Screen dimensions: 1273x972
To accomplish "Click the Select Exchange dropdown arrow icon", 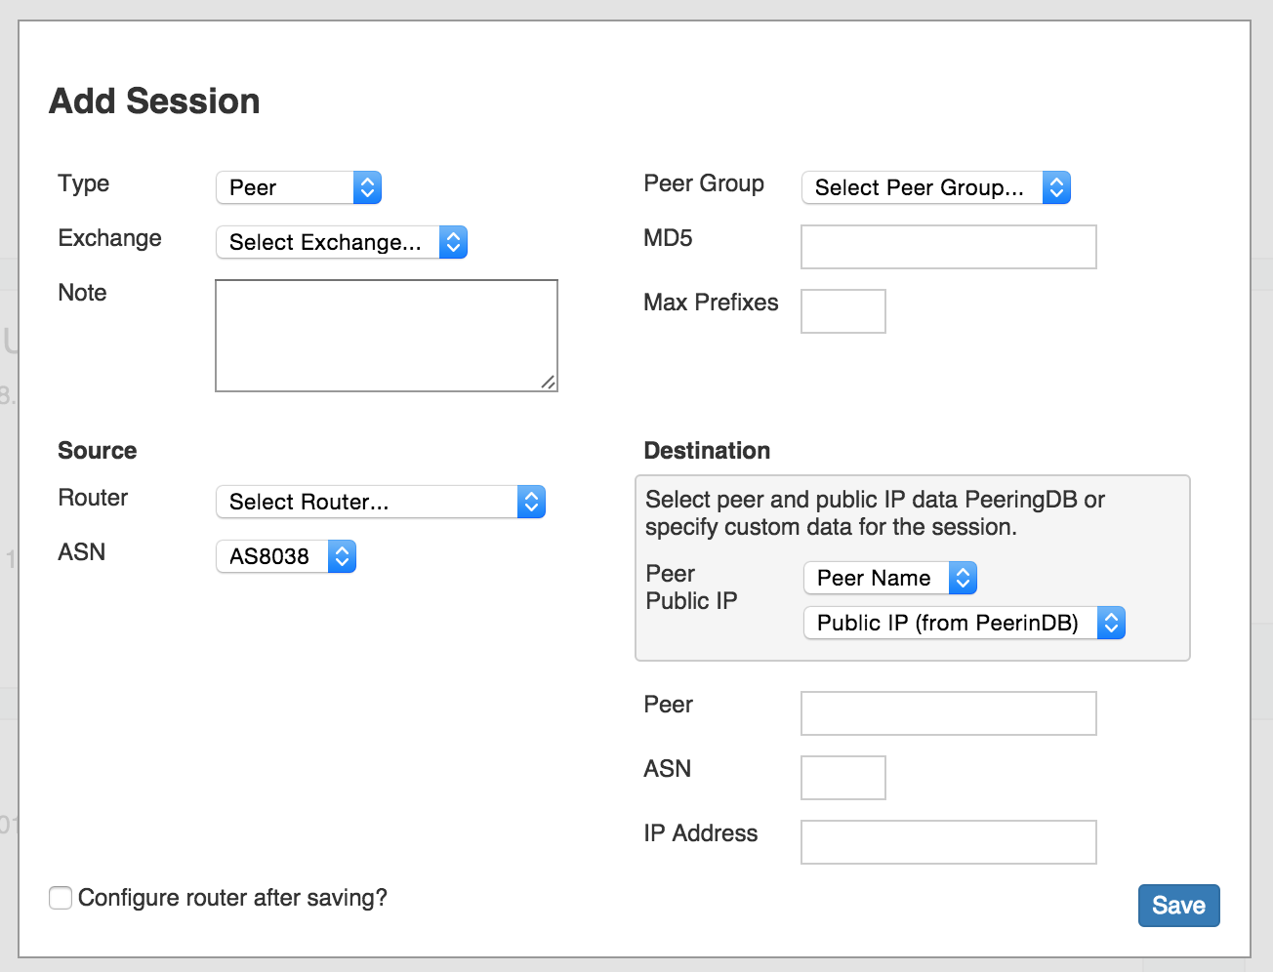I will tap(453, 242).
